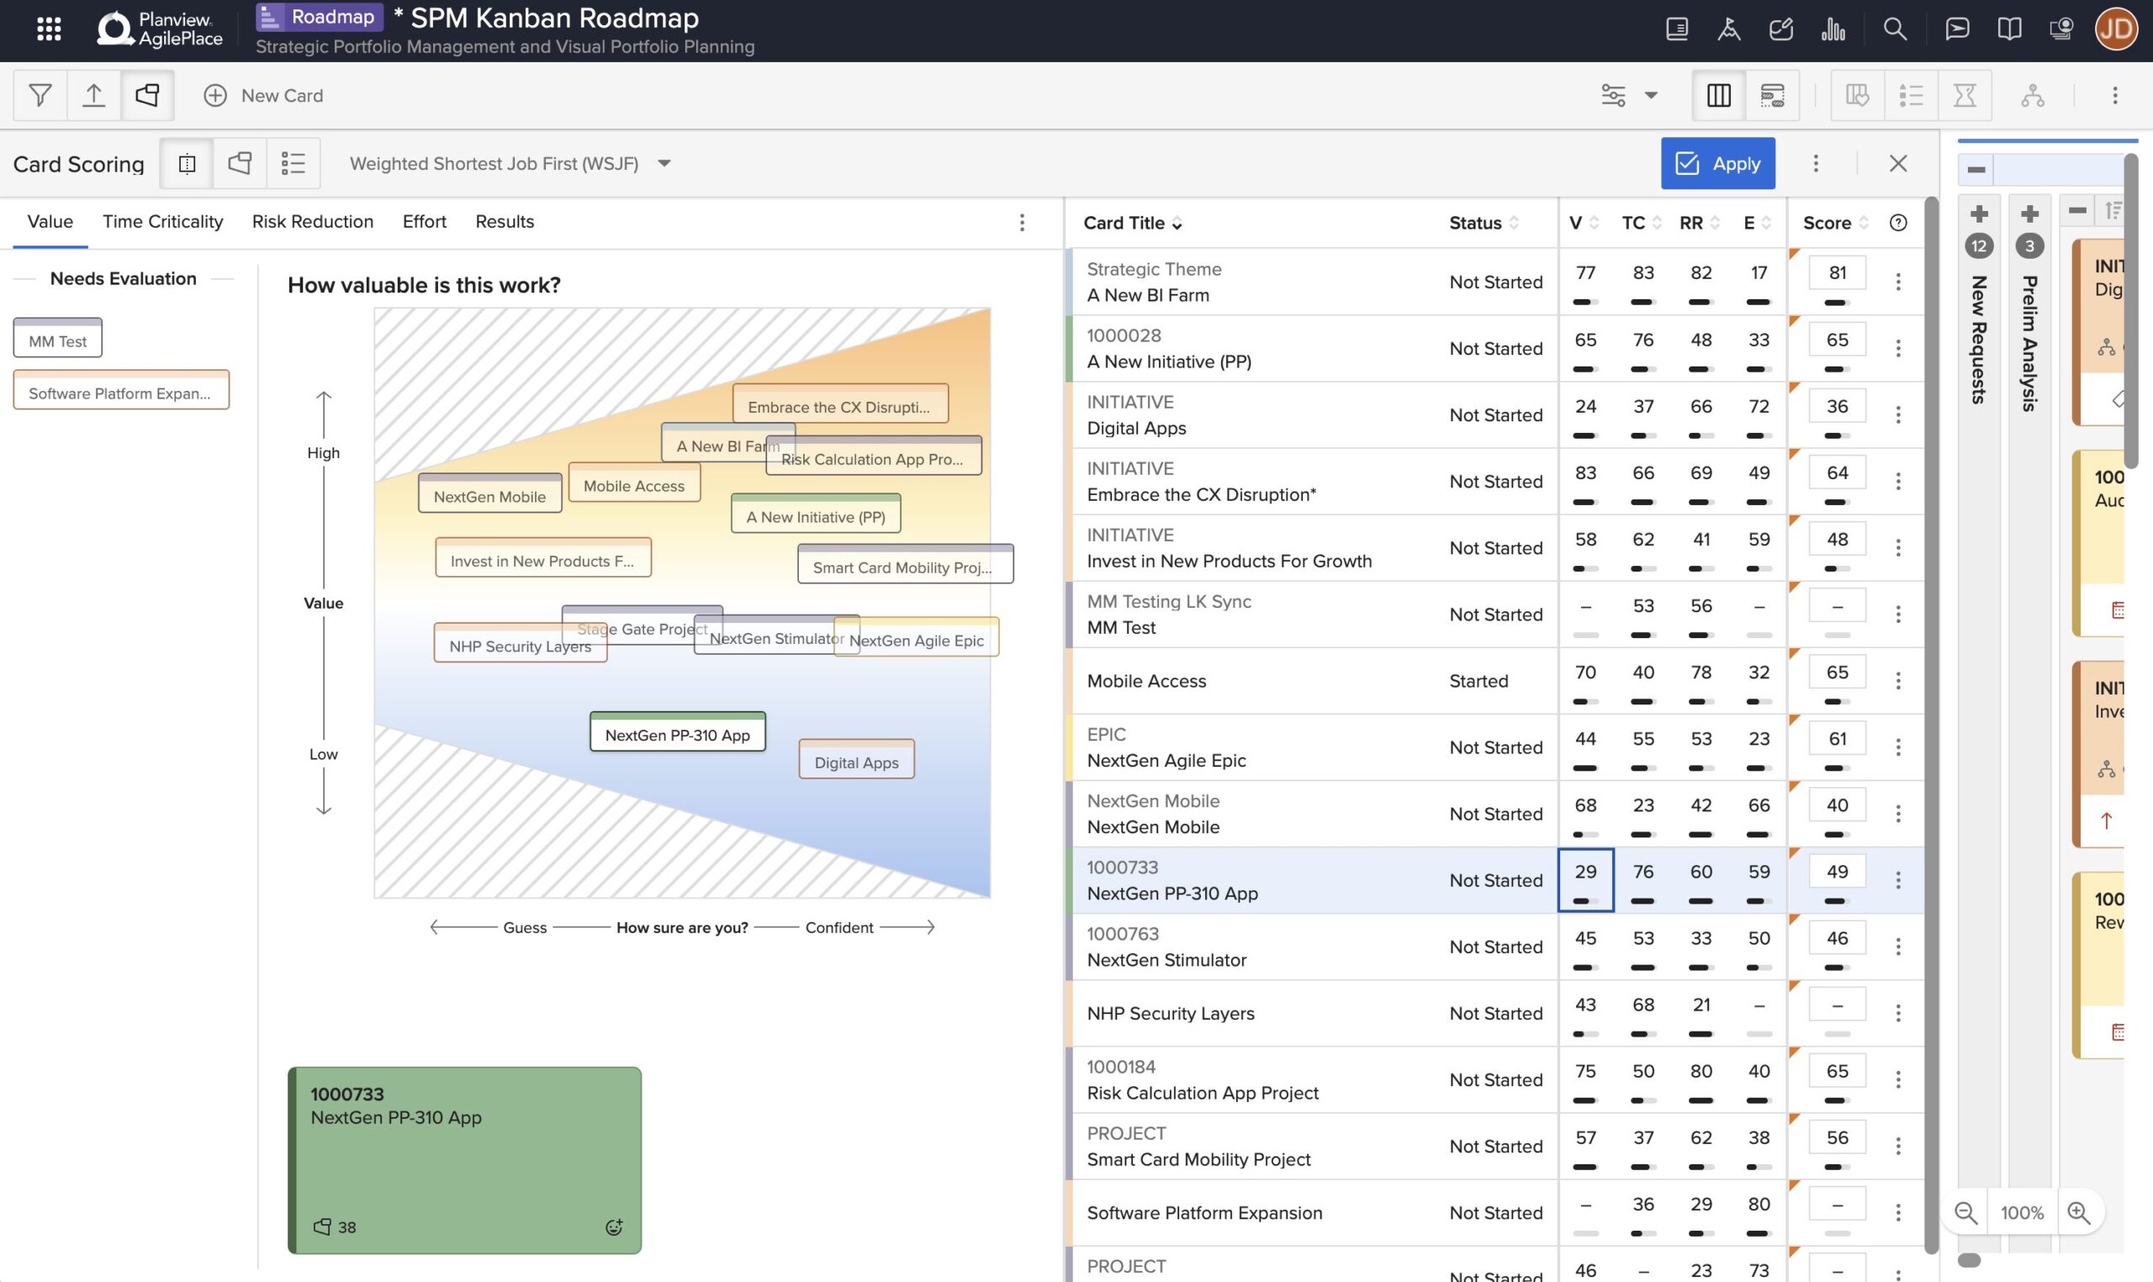
Task: Select Embrace the CX Disrupti... chart card
Action: (x=840, y=404)
